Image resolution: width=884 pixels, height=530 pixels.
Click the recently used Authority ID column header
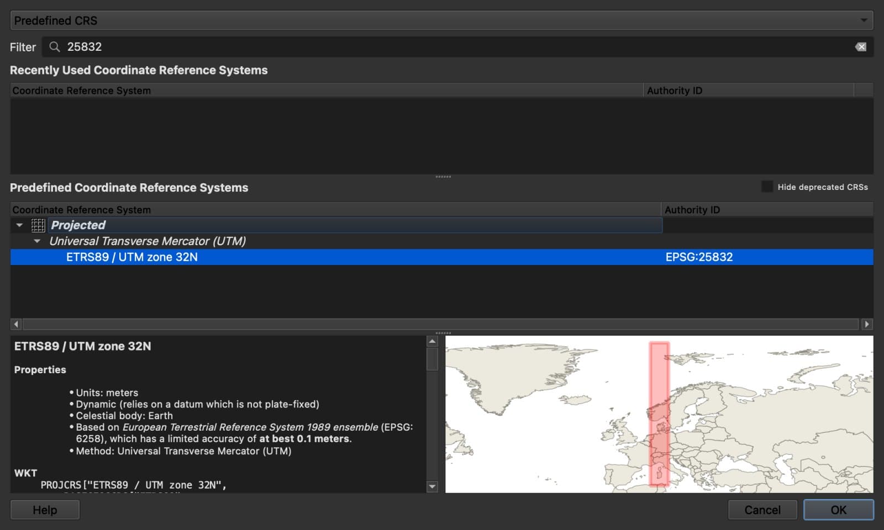tap(749, 91)
